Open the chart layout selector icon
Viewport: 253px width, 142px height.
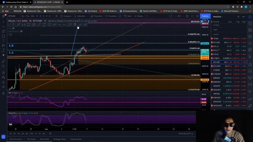coord(171,16)
